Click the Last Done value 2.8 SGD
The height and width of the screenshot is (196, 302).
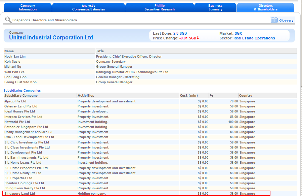[x=180, y=33]
